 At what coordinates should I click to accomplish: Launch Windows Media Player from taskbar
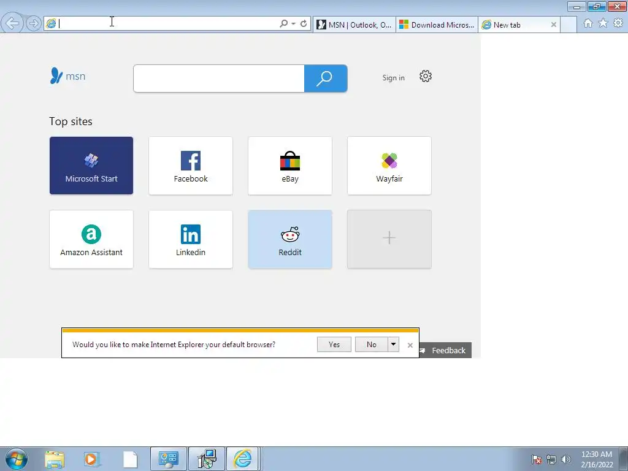click(x=91, y=459)
